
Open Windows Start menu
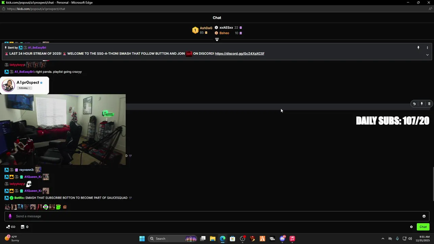(142, 239)
